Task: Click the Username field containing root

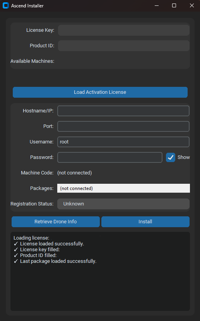Action: tap(123, 142)
